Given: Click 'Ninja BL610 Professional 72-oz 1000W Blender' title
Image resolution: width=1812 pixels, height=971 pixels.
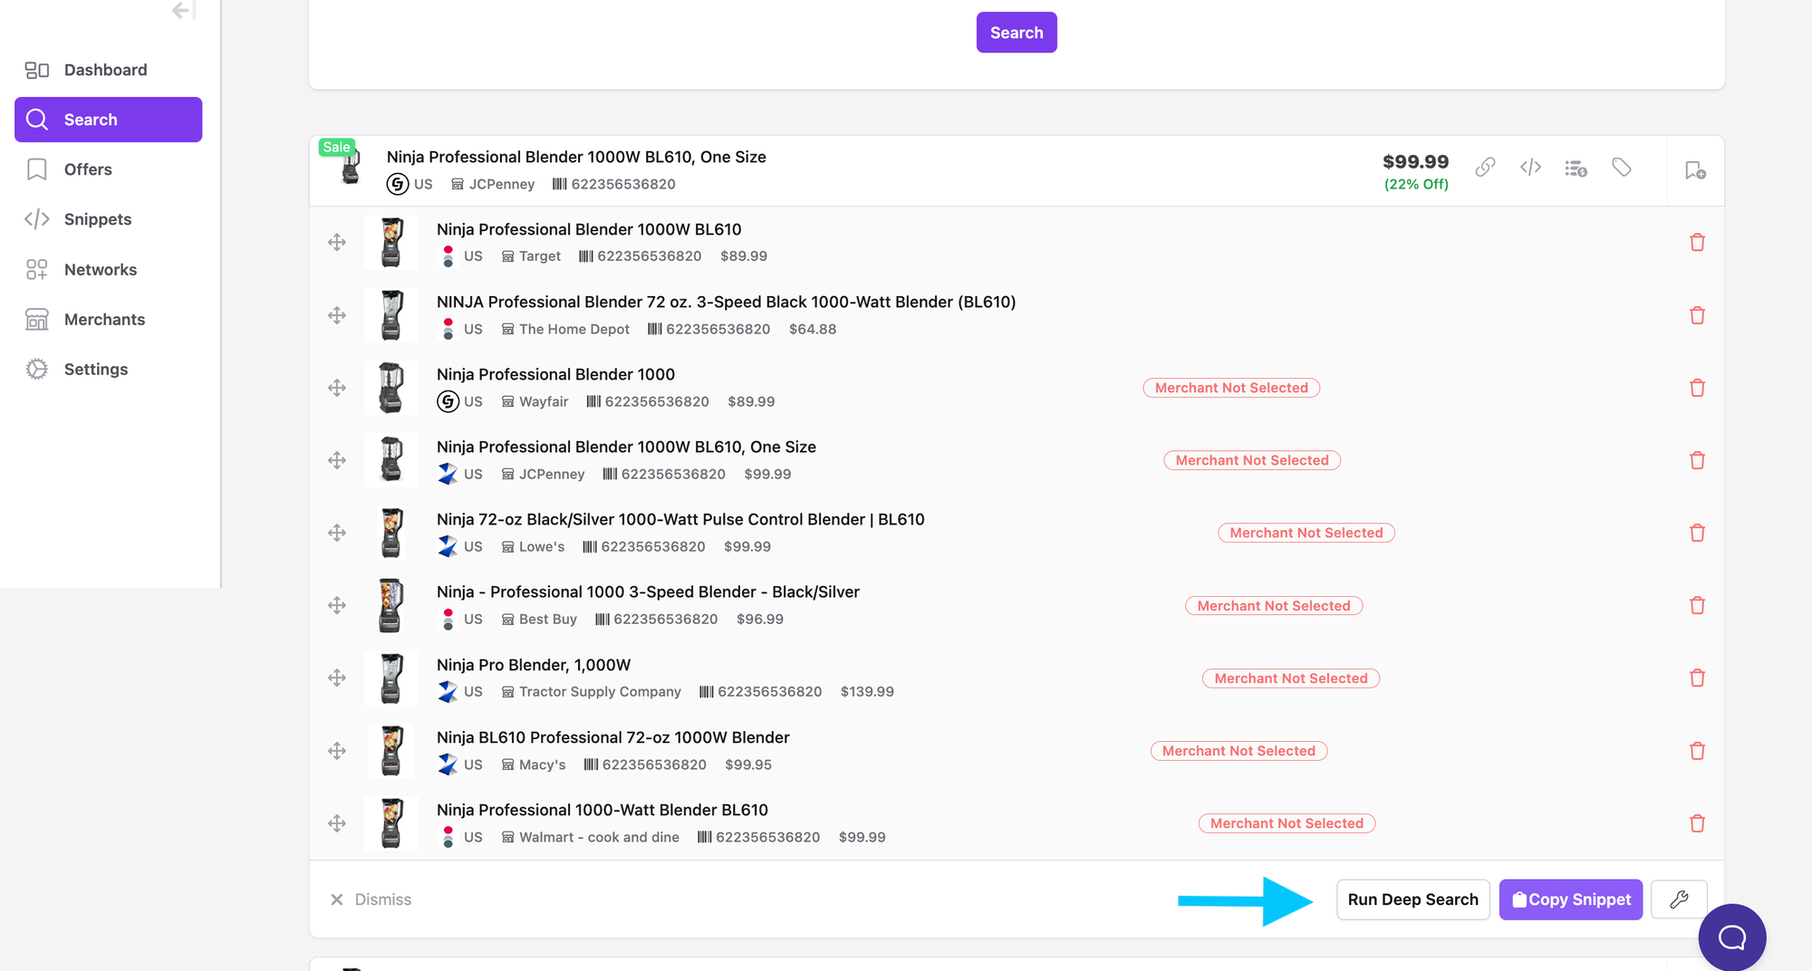Looking at the screenshot, I should pos(613,737).
